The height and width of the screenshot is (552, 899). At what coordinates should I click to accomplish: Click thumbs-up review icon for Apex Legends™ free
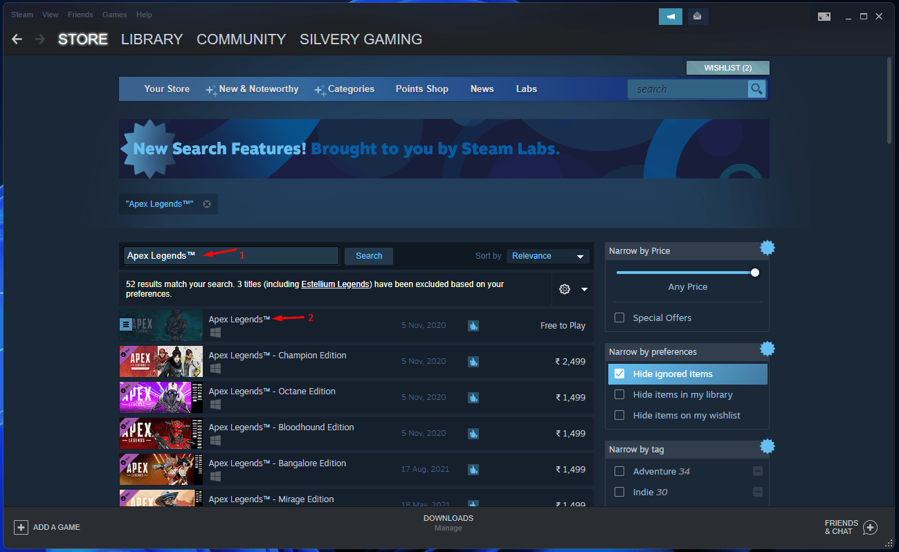pyautogui.click(x=473, y=325)
